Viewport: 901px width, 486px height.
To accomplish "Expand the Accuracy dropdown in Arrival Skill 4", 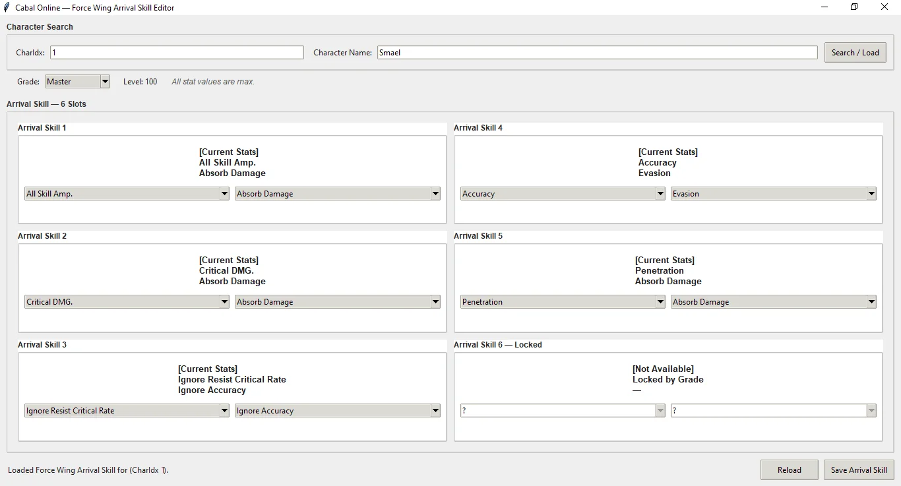I will click(x=563, y=194).
